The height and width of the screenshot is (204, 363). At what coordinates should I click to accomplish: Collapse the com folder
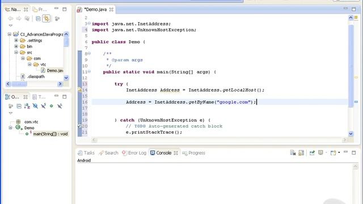click(x=23, y=58)
